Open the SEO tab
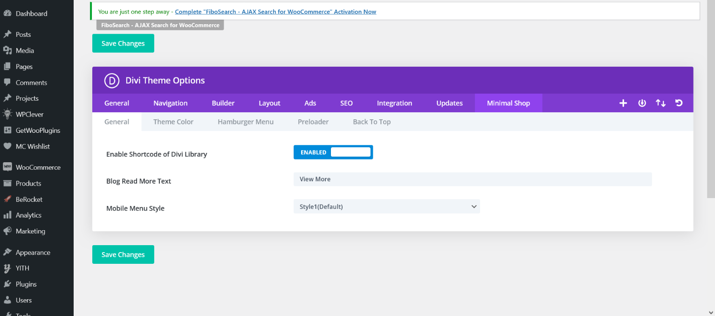715x316 pixels. 346,103
